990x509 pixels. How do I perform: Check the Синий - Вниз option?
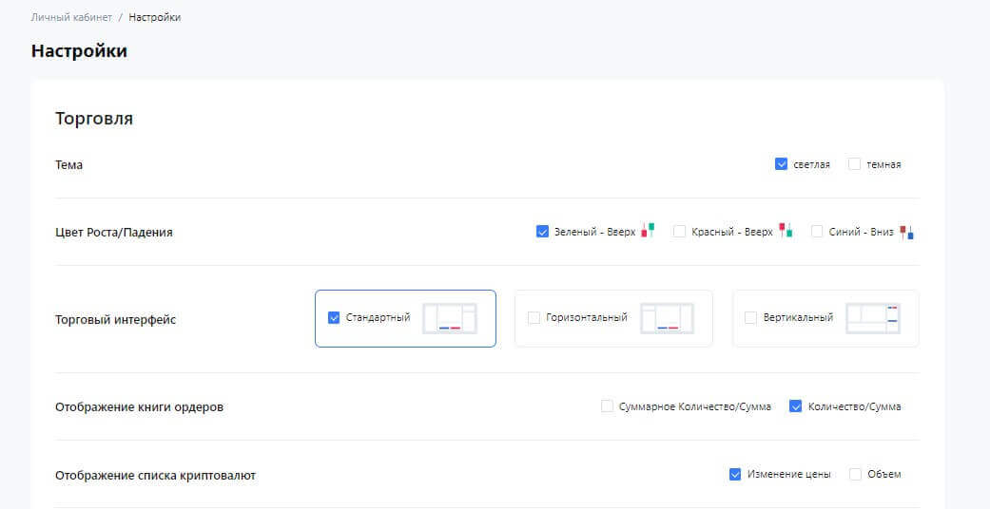tap(817, 231)
